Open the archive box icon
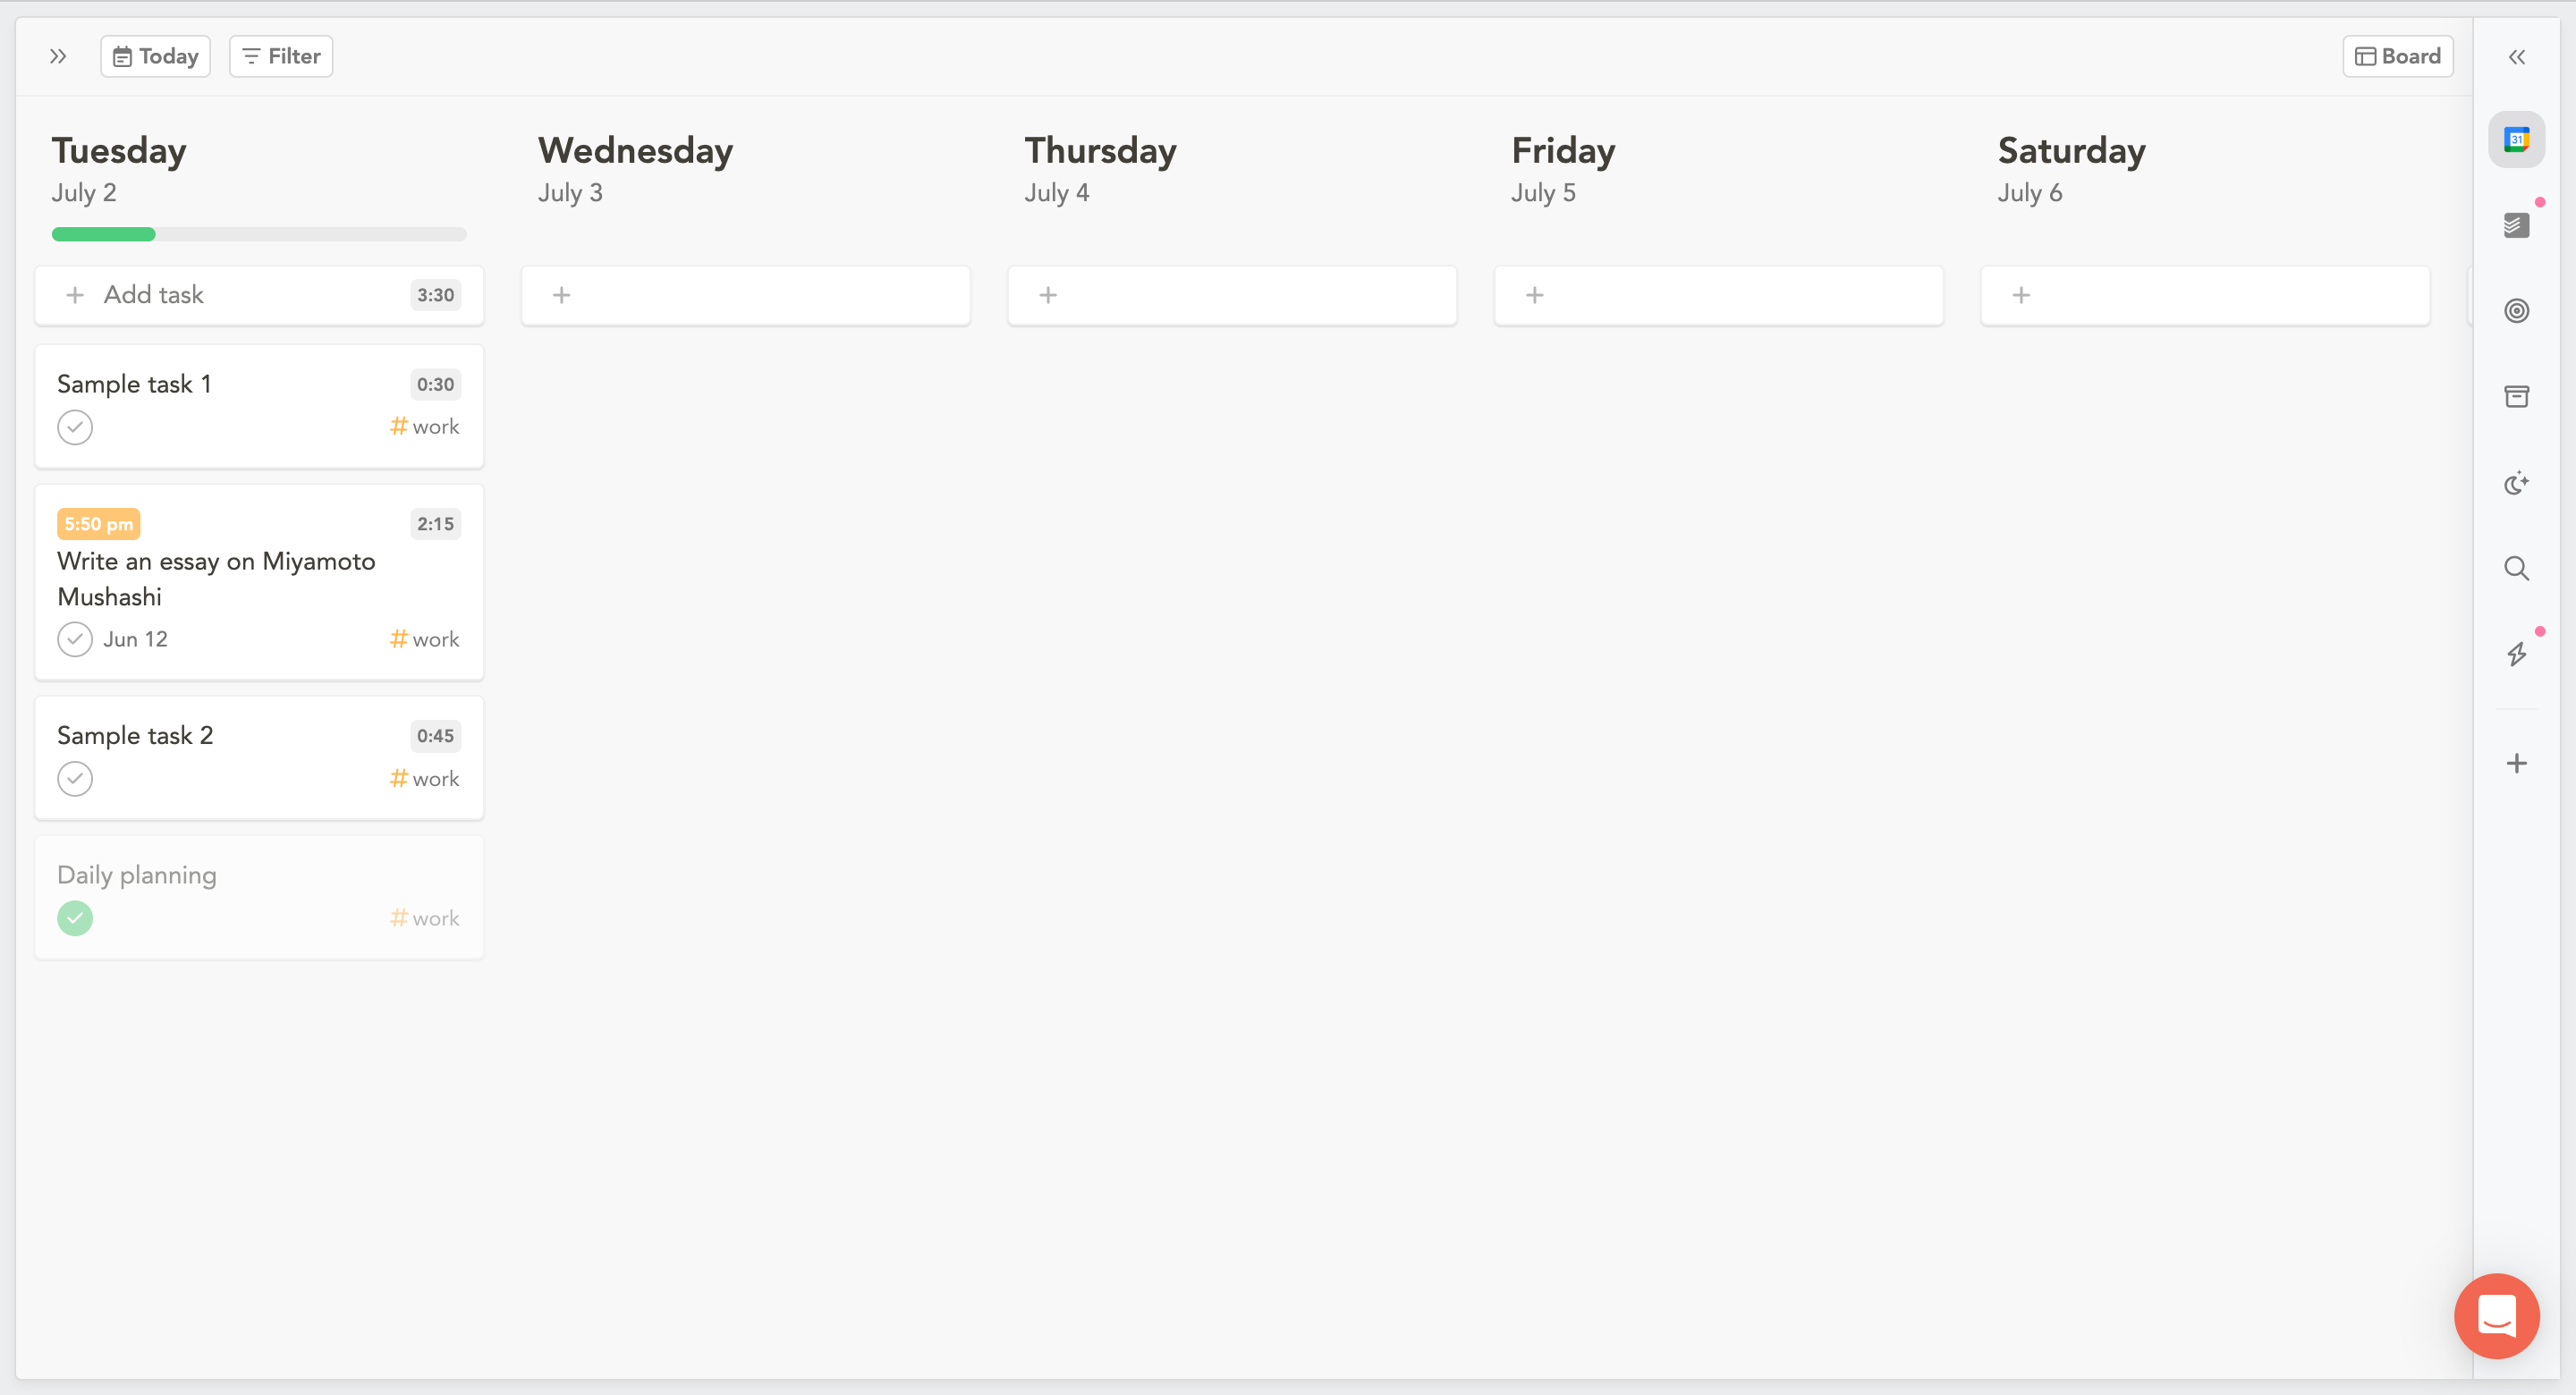Image resolution: width=2576 pixels, height=1395 pixels. [2516, 397]
